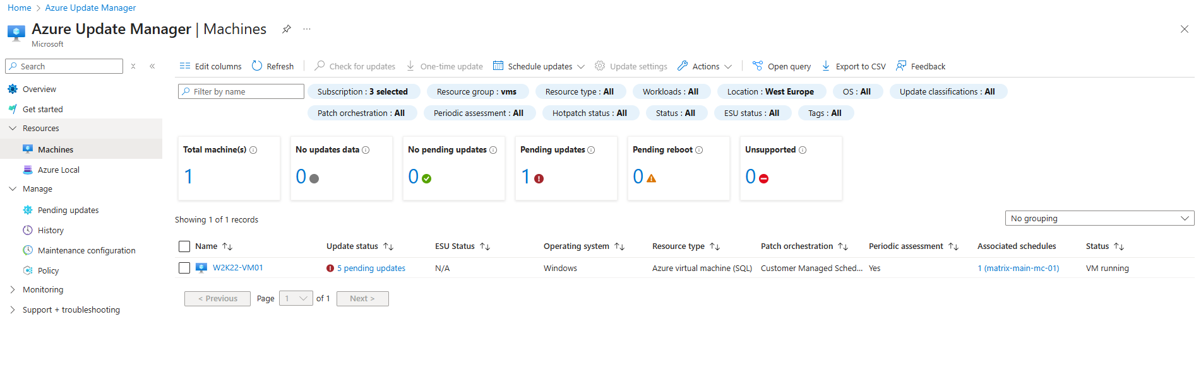
Task: Click the Pending updates card info icon
Action: (x=591, y=150)
